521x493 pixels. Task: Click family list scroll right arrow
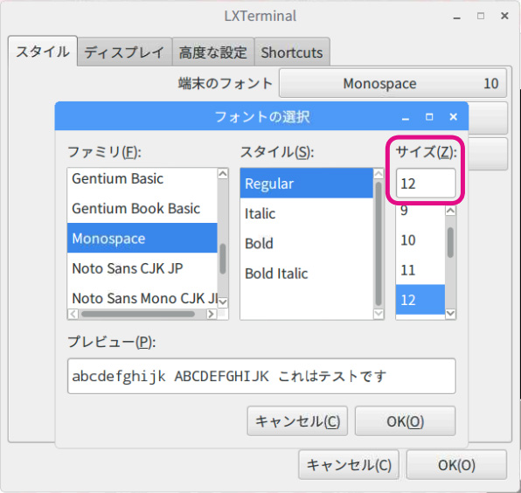point(211,314)
